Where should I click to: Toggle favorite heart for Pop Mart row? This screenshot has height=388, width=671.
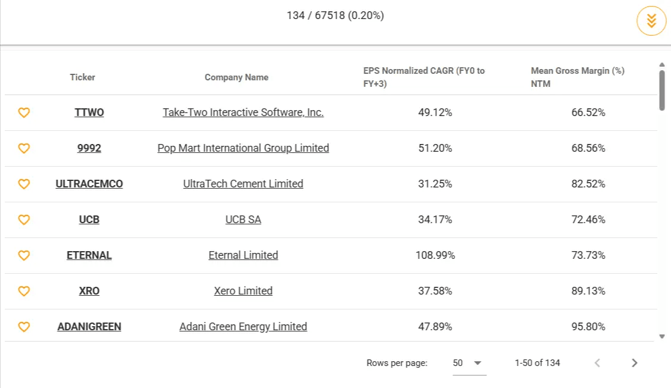pyautogui.click(x=24, y=148)
